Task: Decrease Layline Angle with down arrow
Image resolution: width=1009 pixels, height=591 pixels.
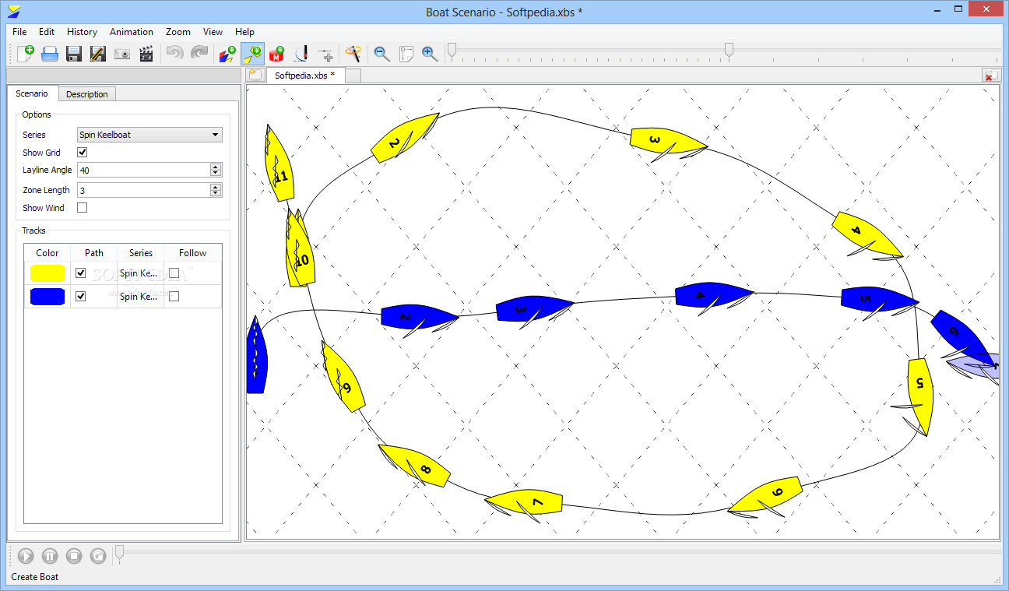Action: click(x=216, y=174)
